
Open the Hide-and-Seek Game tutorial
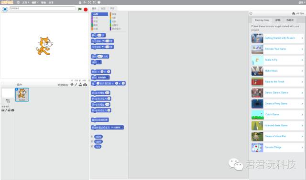pos(277,125)
